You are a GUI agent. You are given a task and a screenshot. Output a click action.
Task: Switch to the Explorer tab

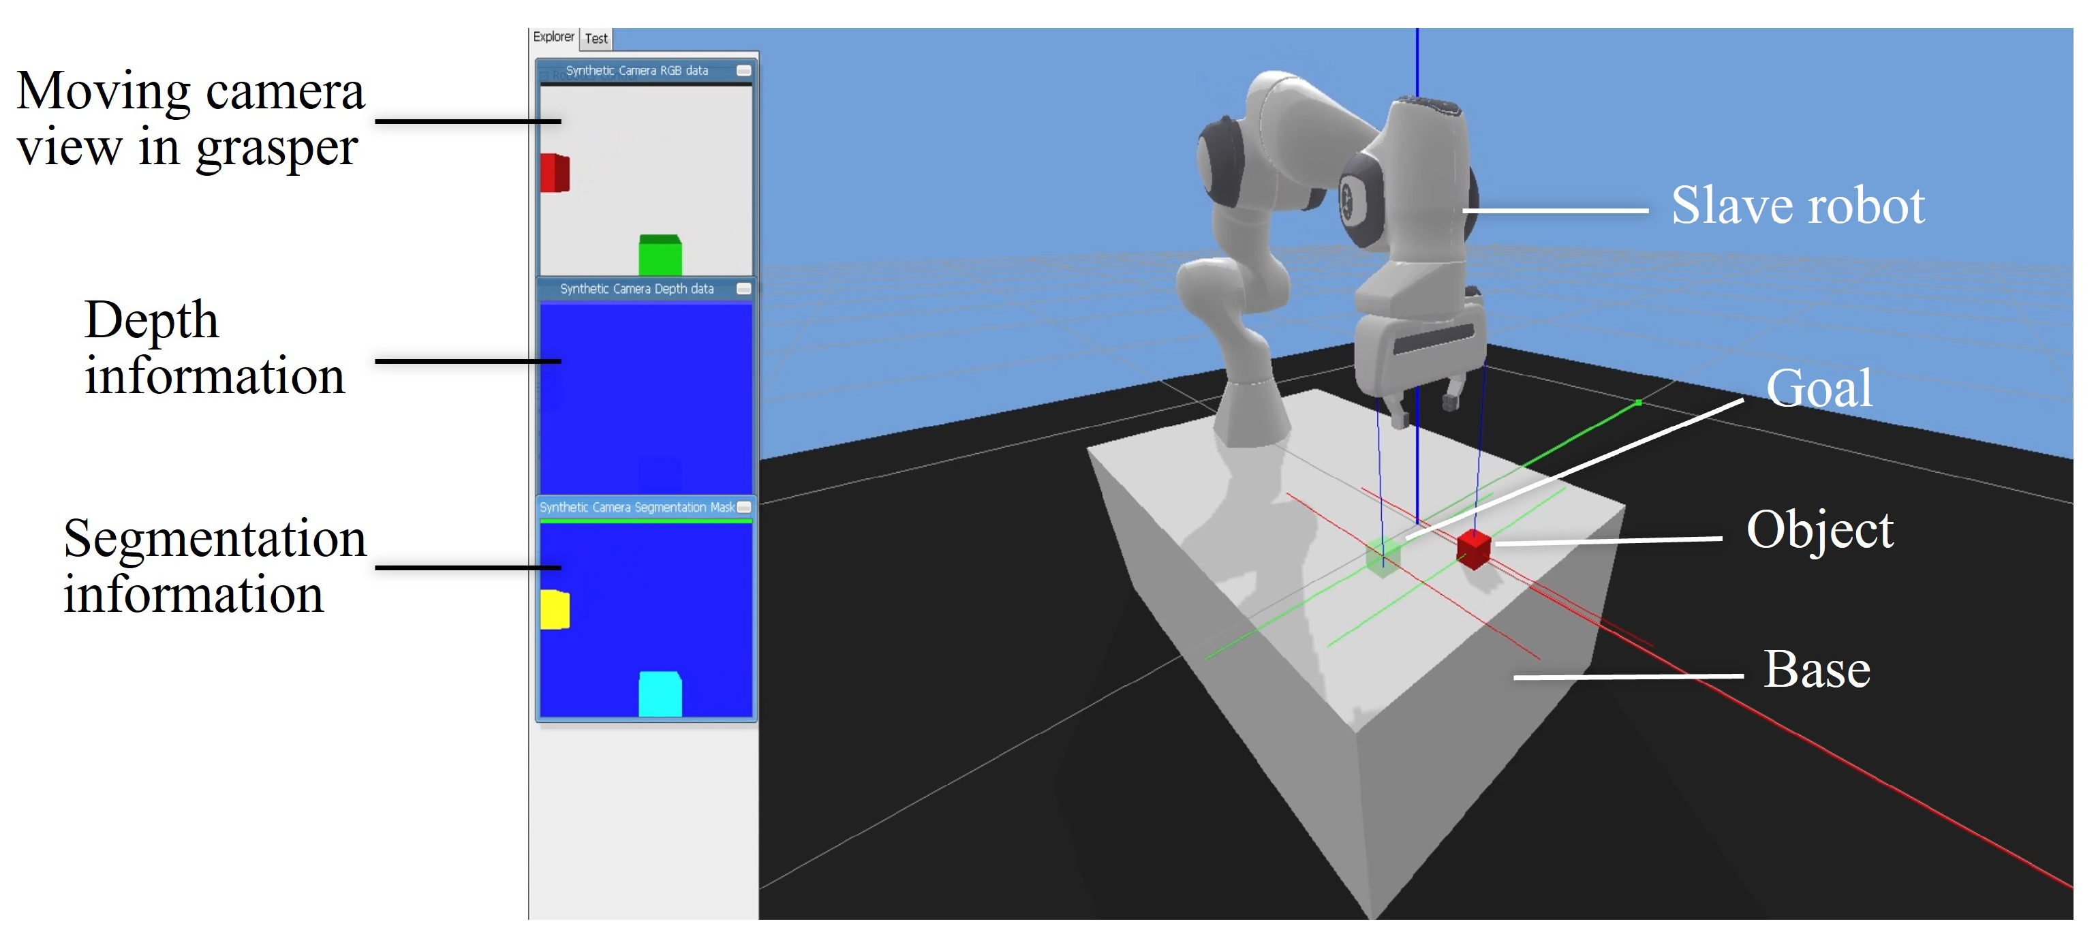coord(553,37)
